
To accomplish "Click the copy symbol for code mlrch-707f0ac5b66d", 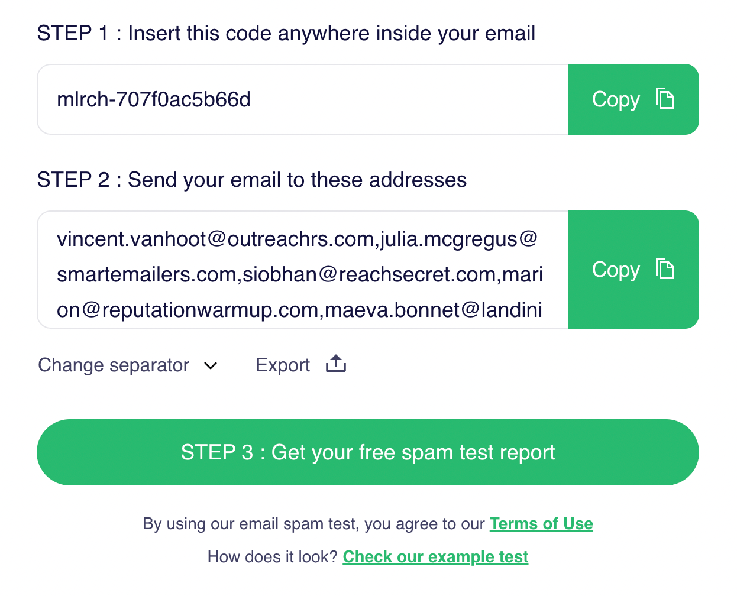I will tap(665, 99).
